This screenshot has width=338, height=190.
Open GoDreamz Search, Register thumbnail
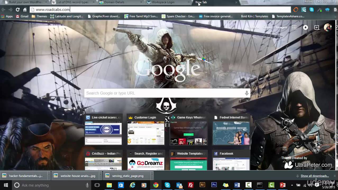pos(146,160)
